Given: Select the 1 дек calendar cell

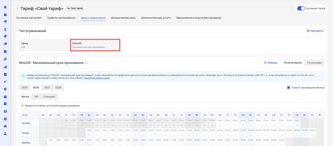Looking at the screenshot, I should coord(51,142).
